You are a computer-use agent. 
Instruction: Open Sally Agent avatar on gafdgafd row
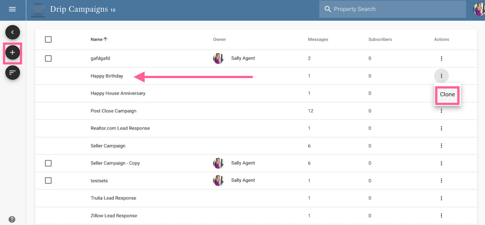[x=218, y=58]
